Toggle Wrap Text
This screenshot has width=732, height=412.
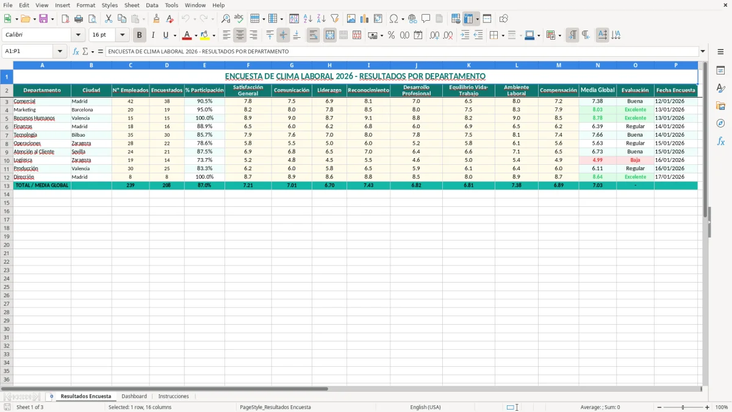pyautogui.click(x=314, y=35)
